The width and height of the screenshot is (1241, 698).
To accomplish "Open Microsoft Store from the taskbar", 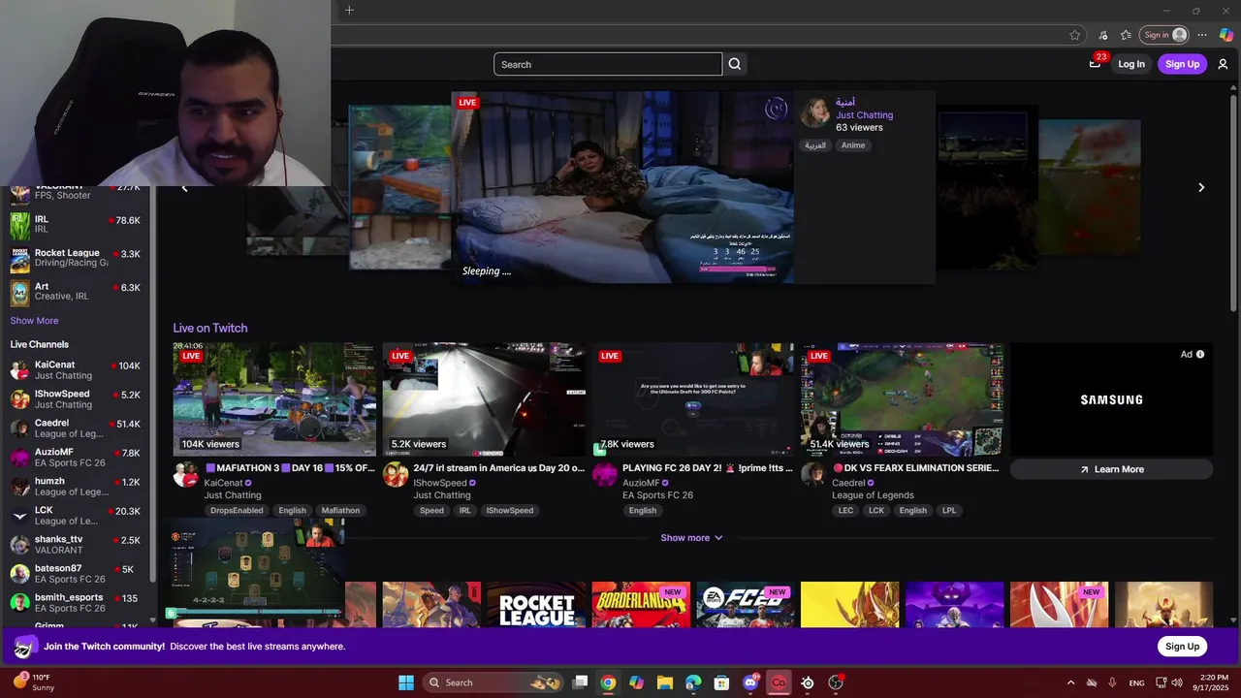I will [x=721, y=682].
